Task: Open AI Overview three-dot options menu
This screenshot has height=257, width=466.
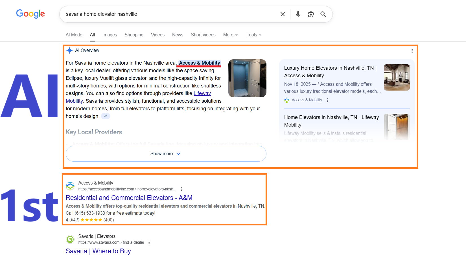Action: click(412, 51)
